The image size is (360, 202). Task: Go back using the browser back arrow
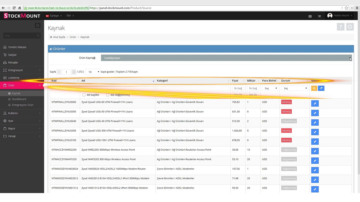coord(3,8)
